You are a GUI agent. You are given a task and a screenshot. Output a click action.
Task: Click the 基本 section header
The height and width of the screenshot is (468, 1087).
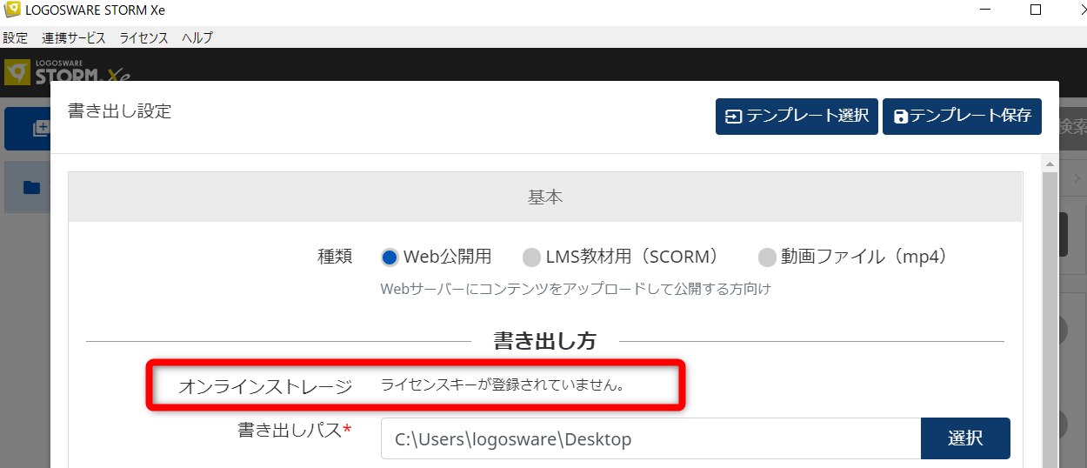click(545, 197)
